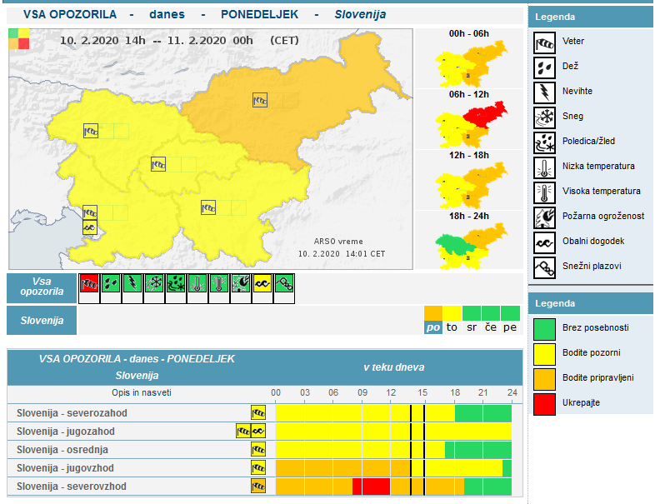Screen dimensions: 660x504
Task: Click the Nizka temperatura legend icon
Action: [544, 167]
